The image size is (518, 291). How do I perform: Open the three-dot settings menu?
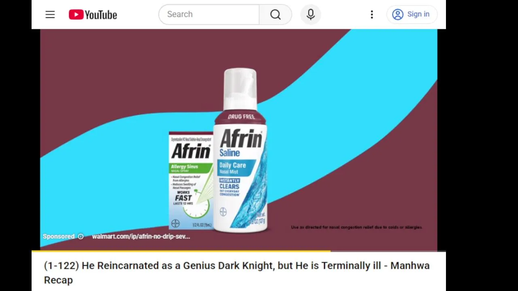coord(372,15)
